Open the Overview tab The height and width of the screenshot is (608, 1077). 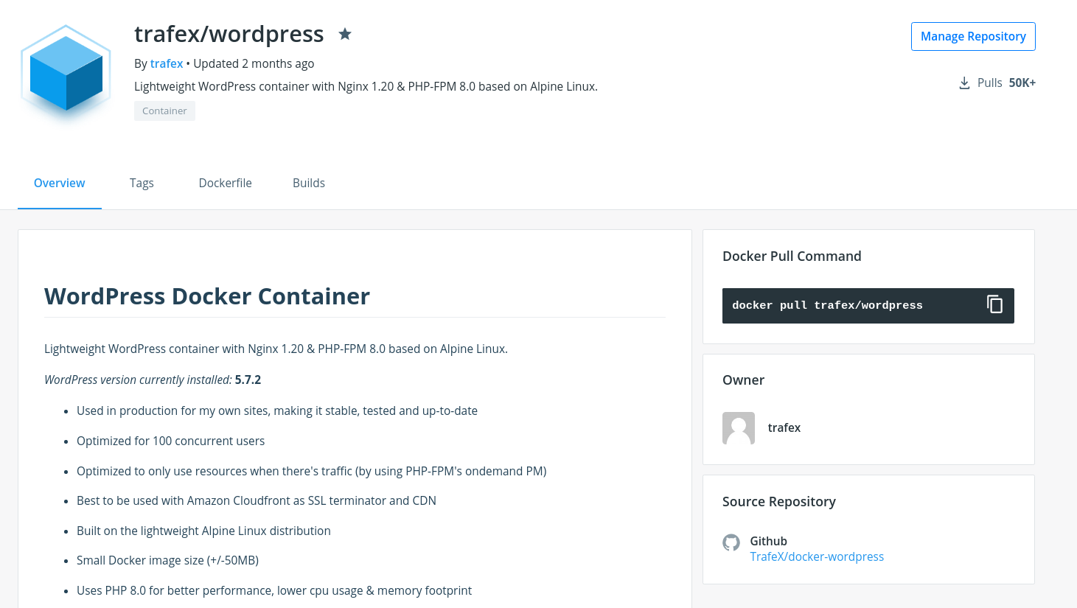point(60,183)
